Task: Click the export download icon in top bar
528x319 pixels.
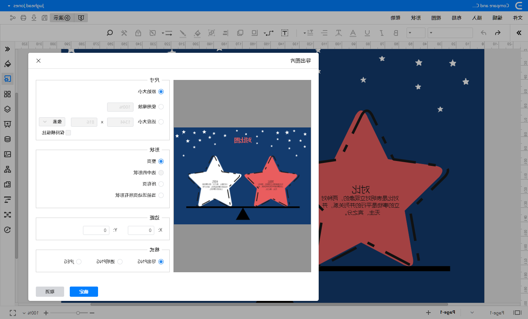Action: (34, 17)
